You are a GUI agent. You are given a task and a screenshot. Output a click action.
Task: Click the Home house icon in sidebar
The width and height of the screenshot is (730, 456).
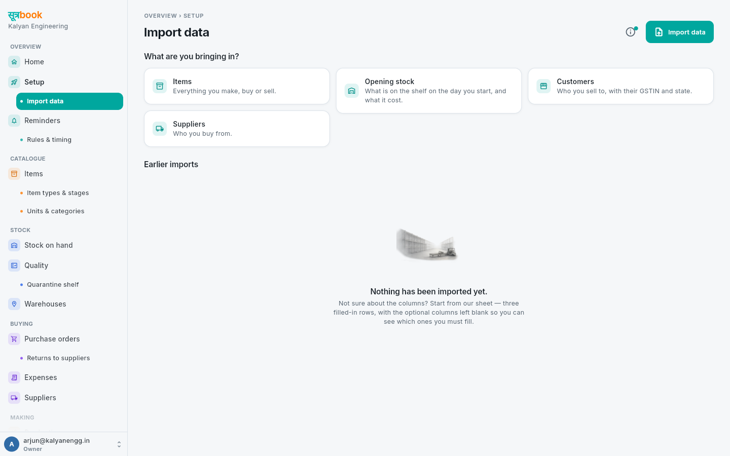(x=14, y=62)
